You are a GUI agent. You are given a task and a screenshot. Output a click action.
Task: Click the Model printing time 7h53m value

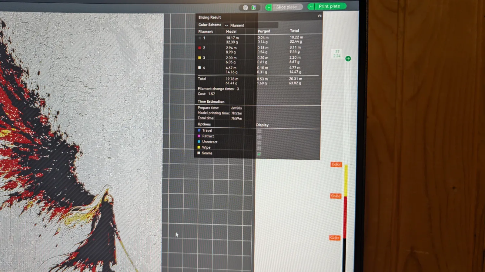pyautogui.click(x=236, y=113)
